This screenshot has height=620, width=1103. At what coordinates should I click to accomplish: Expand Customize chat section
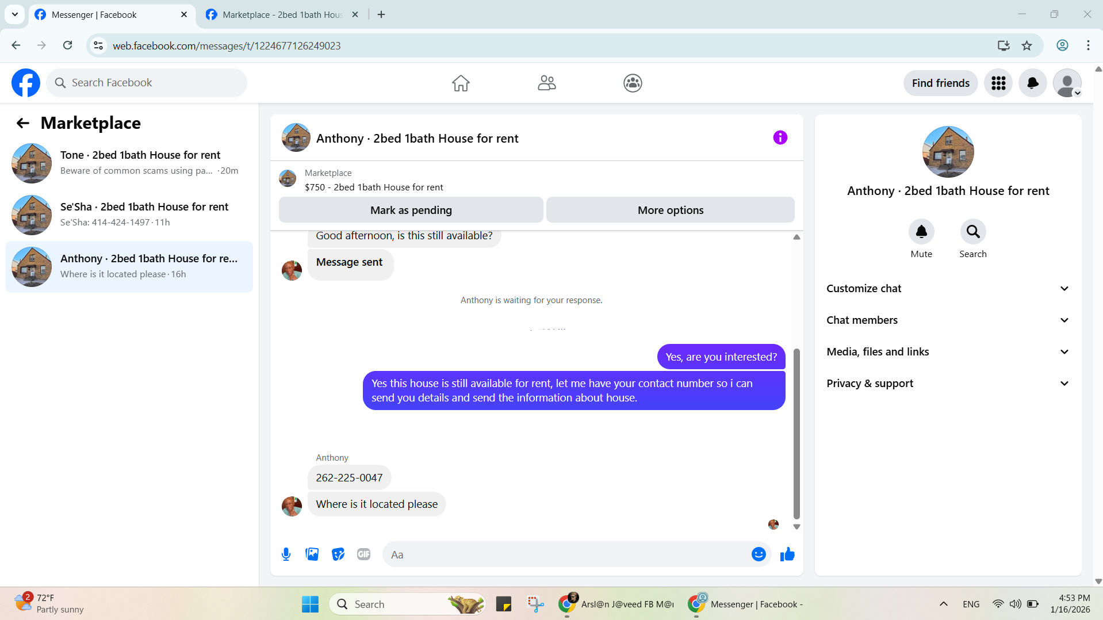948,289
